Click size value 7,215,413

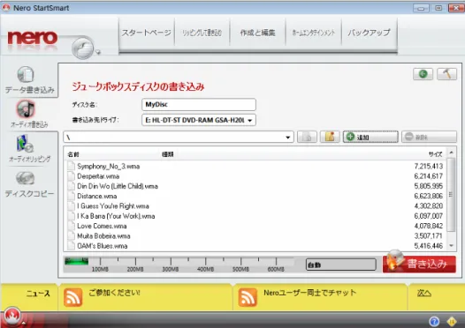(429, 167)
